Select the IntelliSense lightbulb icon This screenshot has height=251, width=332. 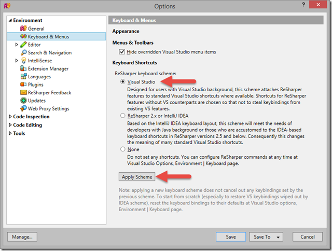pyautogui.click(x=23, y=61)
